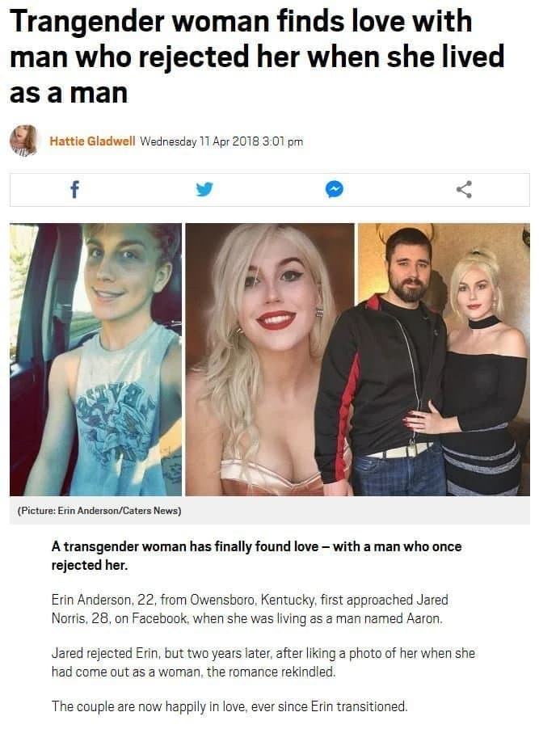Click the word 'Facebook' in second paragraph
Image resolution: width=539 pixels, height=729 pixels.
159,618
